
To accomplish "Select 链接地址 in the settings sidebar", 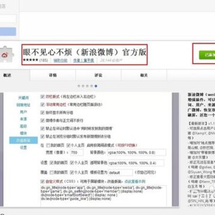I will 23,105.
